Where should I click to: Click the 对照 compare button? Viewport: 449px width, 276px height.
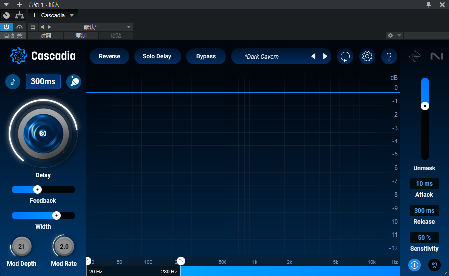coord(45,36)
